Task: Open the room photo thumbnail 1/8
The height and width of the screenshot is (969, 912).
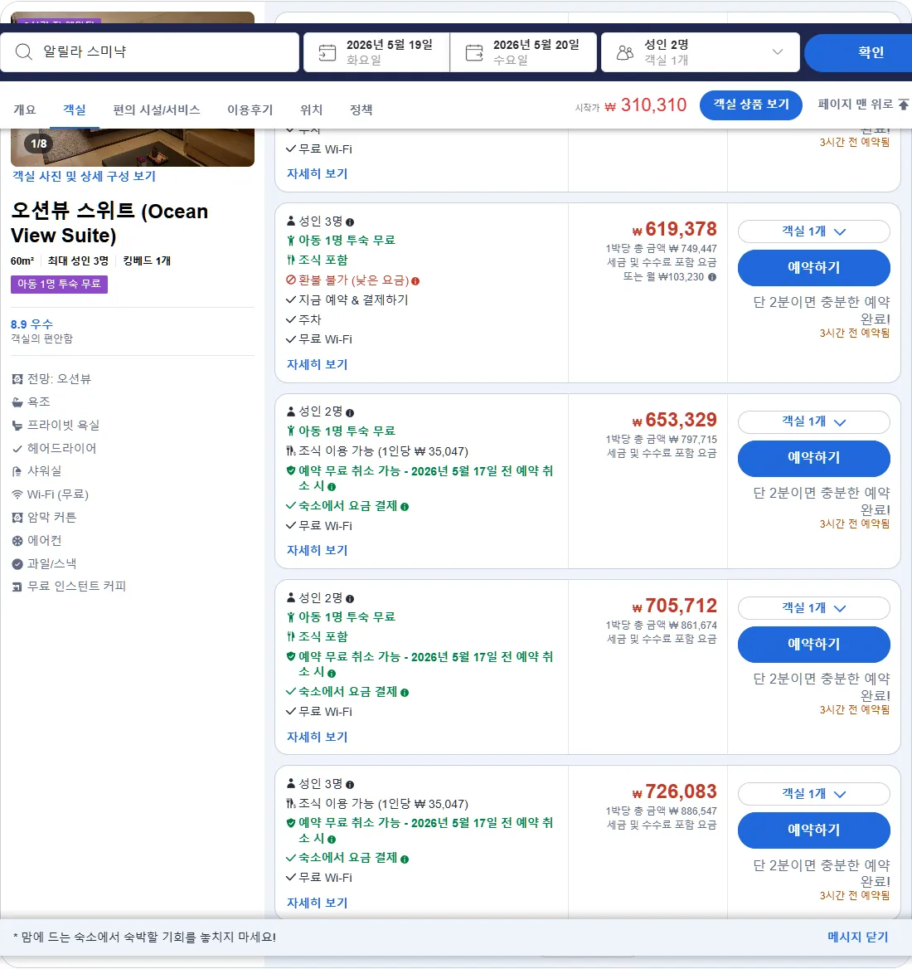Action: tap(132, 147)
